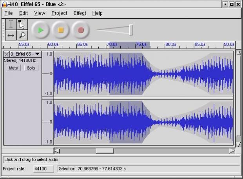Viewport: 243px width, 179px height.
Task: Start recording with the red Record button
Action: [81, 30]
